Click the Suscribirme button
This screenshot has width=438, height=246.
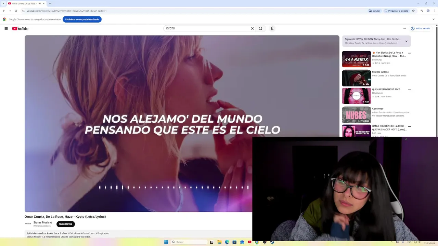[x=66, y=224]
